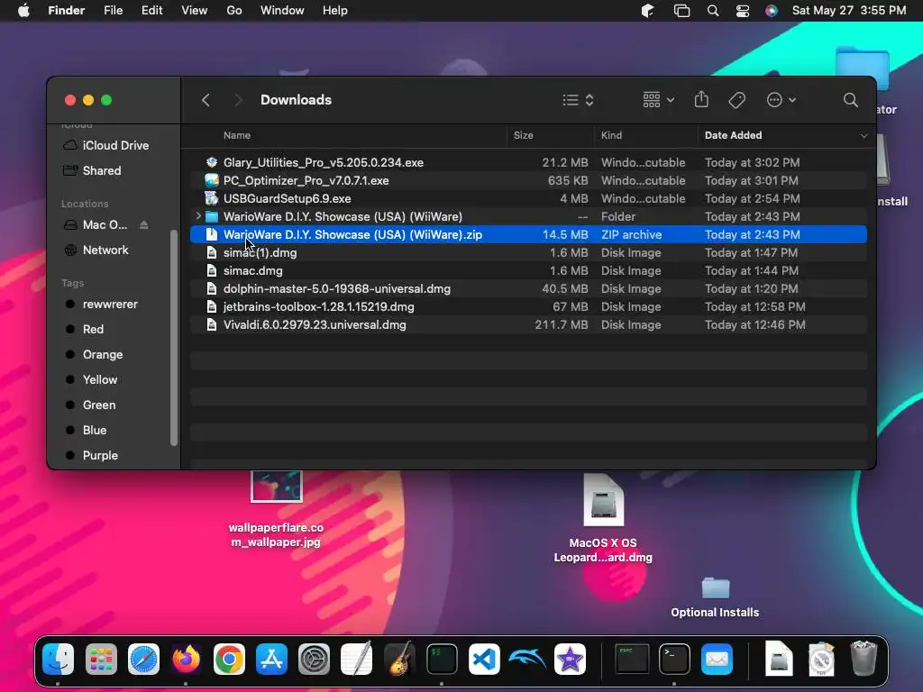
Task: Open System Settings from the Dock
Action: pyautogui.click(x=314, y=659)
